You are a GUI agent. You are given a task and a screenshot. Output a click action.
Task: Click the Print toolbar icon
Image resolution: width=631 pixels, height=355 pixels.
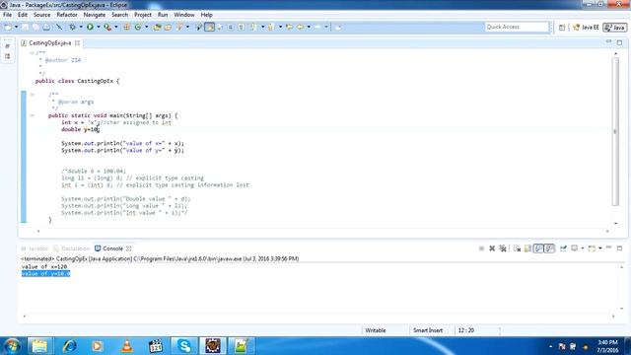[46, 27]
